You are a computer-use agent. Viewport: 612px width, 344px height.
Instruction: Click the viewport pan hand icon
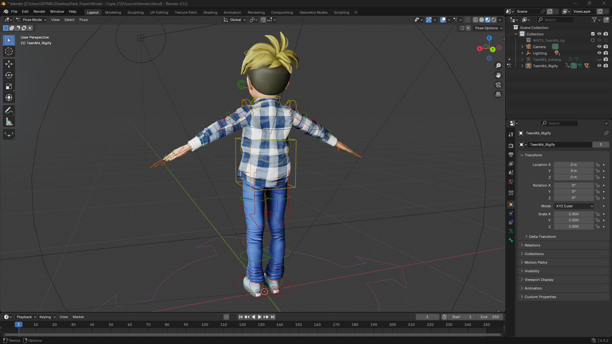(x=498, y=75)
